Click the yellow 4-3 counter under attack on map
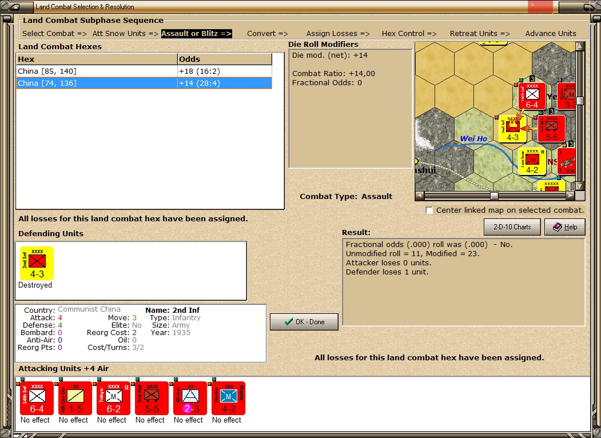The height and width of the screenshot is (438, 601). (x=513, y=129)
